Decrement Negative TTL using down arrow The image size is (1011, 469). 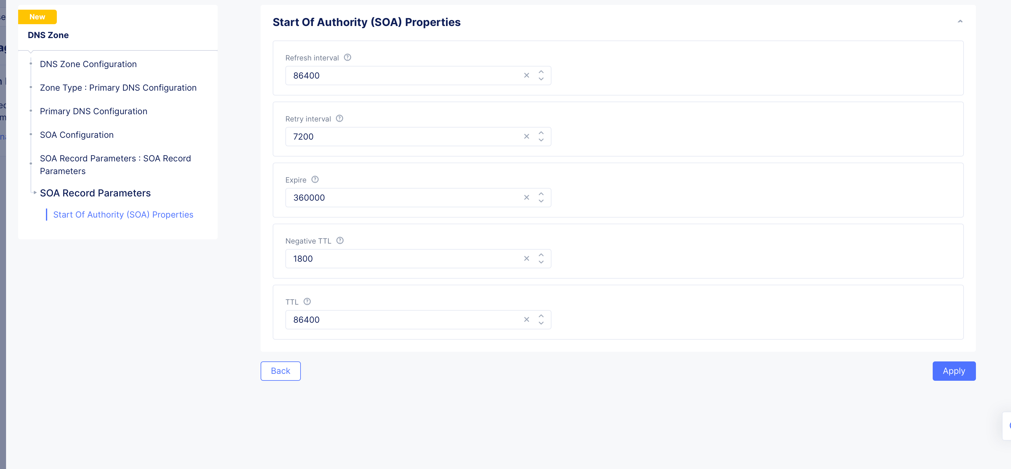pos(541,262)
